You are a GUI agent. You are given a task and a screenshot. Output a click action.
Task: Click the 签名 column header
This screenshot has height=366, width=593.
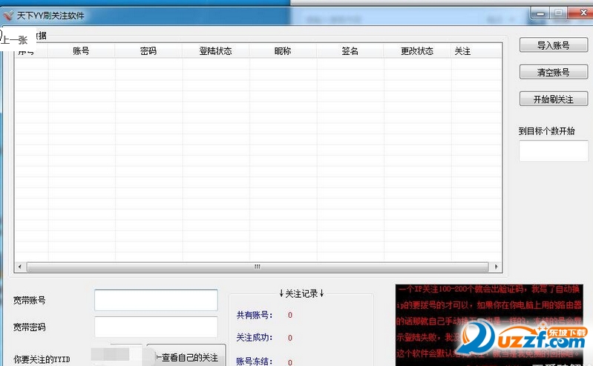pyautogui.click(x=350, y=50)
